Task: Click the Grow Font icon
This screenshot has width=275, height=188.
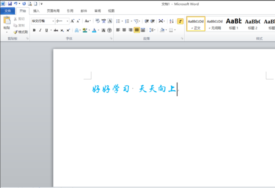Action: (x=72, y=21)
